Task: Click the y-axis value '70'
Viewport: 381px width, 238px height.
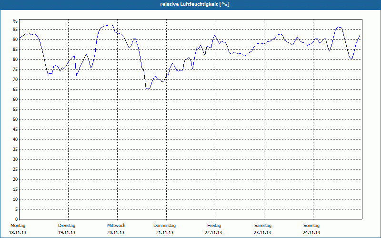Action: click(x=15, y=79)
